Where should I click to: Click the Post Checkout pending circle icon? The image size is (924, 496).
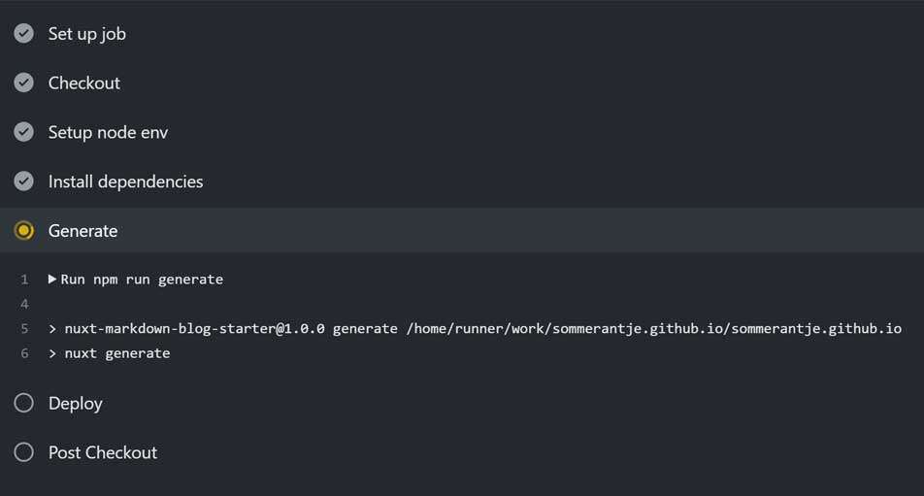tap(24, 452)
